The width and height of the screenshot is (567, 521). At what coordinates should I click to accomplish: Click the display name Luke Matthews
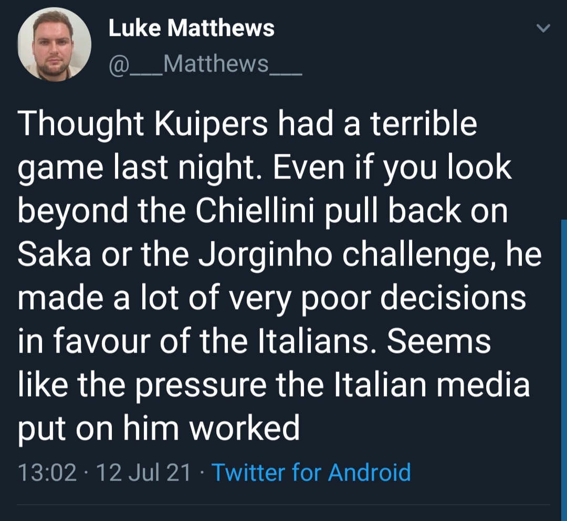pos(191,28)
